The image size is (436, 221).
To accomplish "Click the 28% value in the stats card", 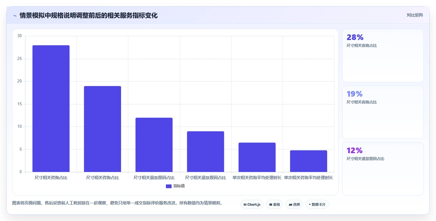I will (355, 37).
